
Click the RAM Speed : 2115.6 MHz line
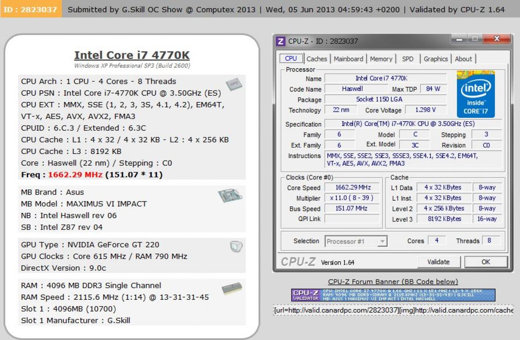pyautogui.click(x=115, y=297)
